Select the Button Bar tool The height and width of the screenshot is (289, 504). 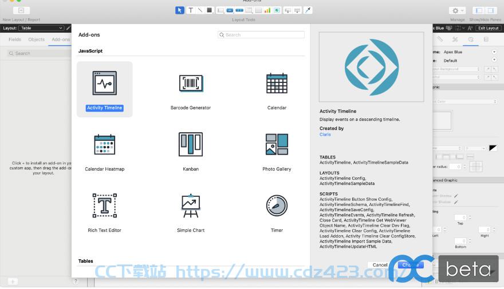[239, 11]
